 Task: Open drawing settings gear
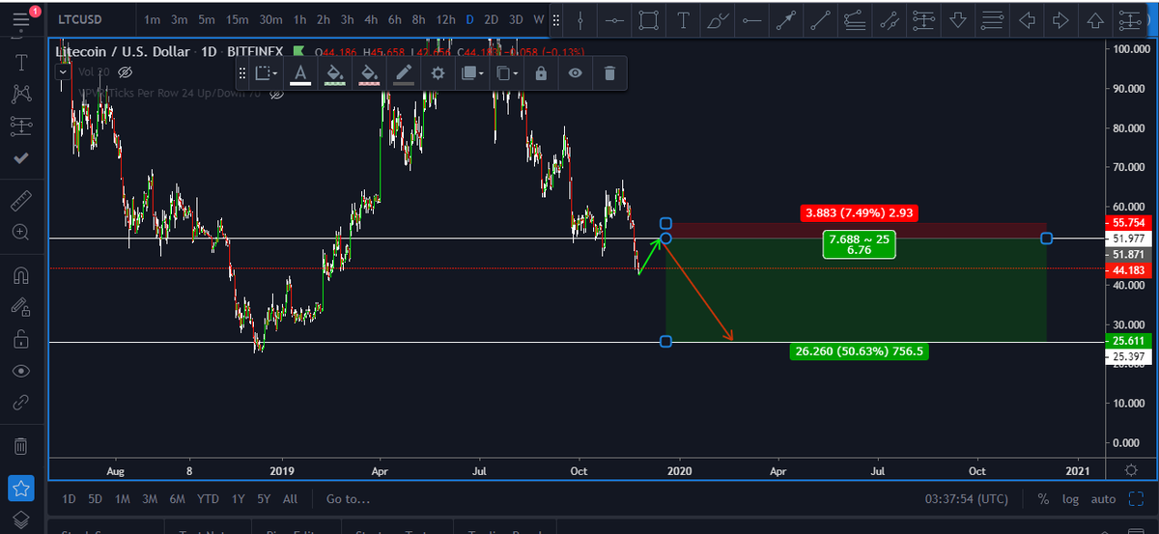(x=438, y=72)
